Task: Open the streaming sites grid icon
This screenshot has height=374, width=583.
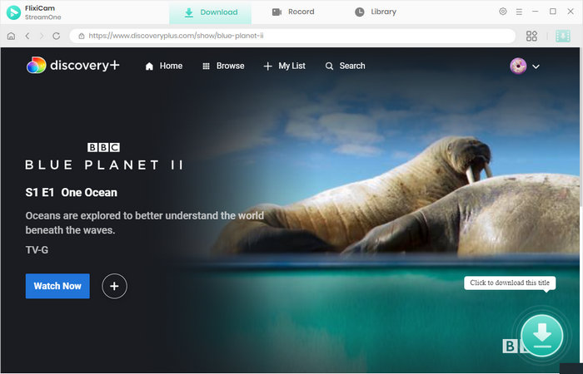Action: pos(531,36)
